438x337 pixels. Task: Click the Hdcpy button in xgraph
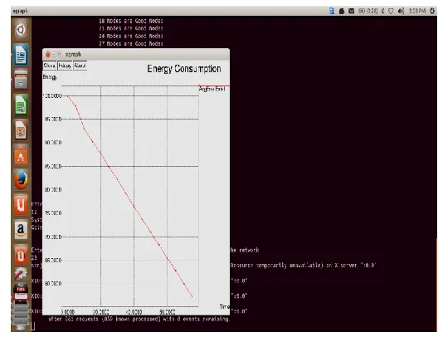65,66
